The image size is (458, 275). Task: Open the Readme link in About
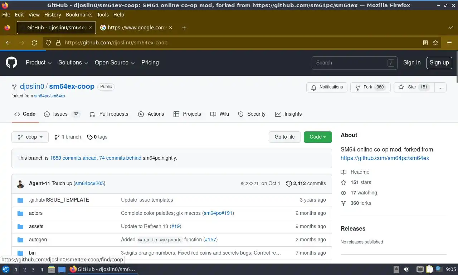pos(355,172)
